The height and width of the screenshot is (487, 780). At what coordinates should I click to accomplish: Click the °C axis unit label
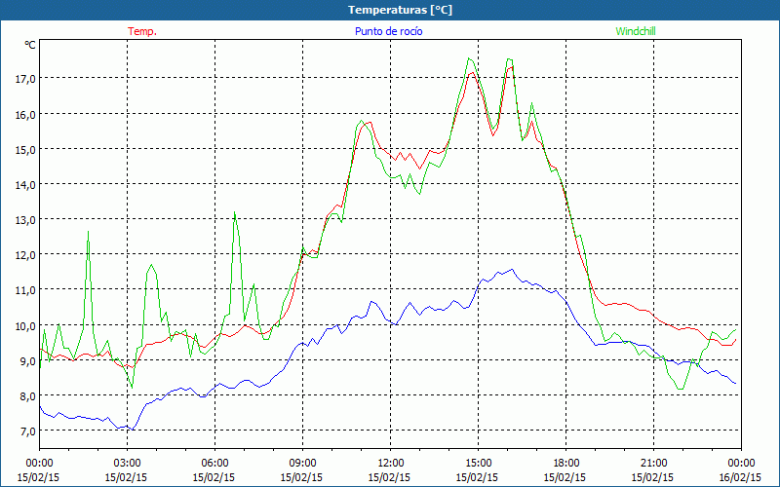pos(30,45)
